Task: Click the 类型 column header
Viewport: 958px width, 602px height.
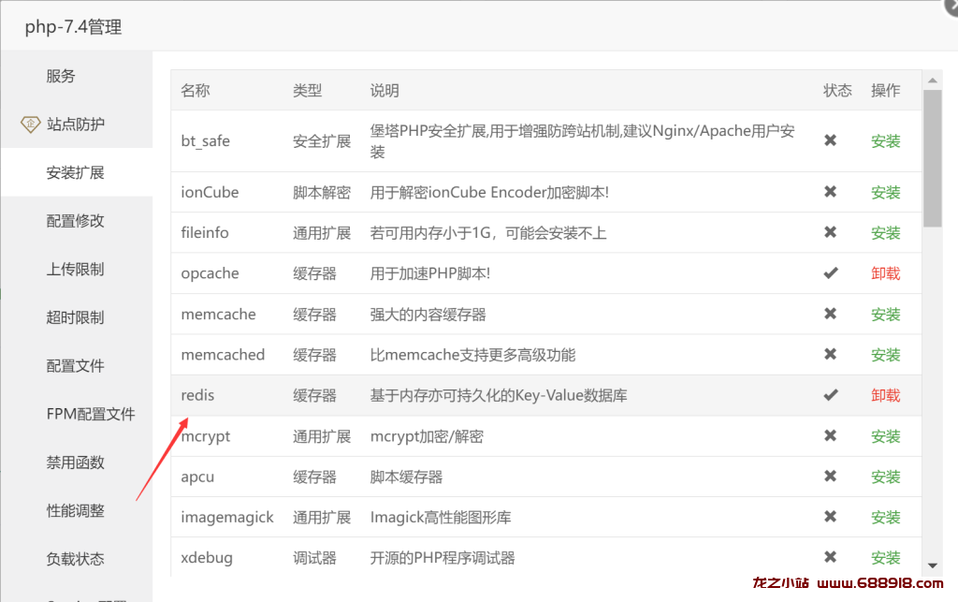Action: click(307, 91)
